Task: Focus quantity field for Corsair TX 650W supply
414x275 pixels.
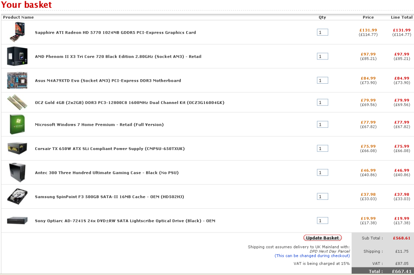Action: point(323,148)
